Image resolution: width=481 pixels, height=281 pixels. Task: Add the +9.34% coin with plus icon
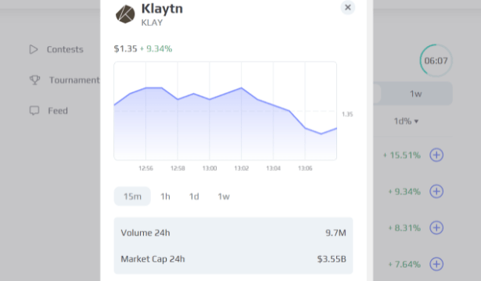click(436, 191)
